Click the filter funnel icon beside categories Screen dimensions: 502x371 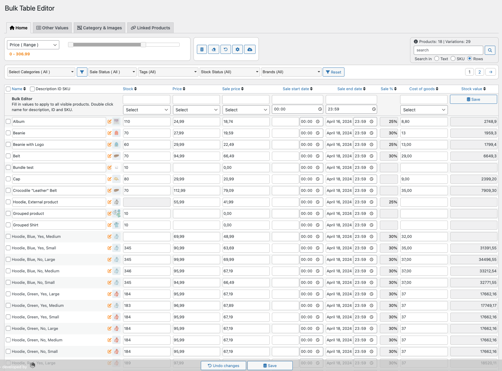pos(82,72)
